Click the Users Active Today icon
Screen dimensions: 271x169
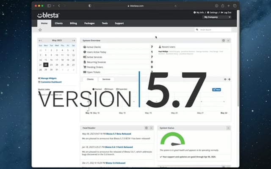click(x=85, y=52)
